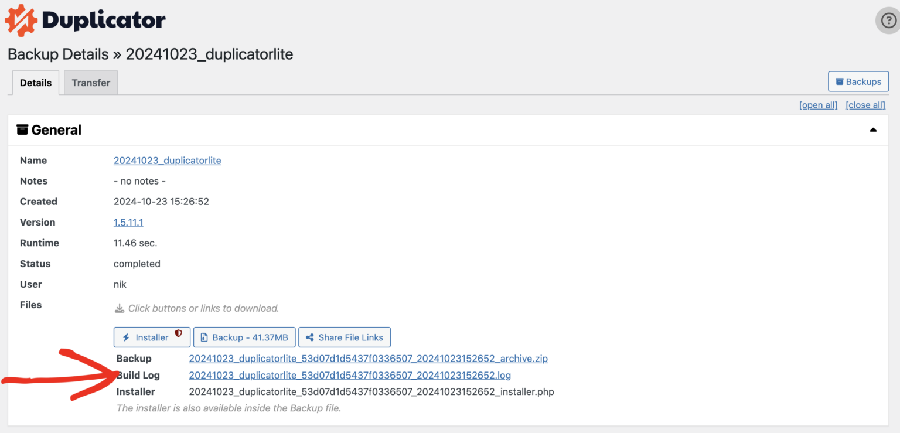Screen dimensions: 900x433
Task: Click the share icon on Share File Links
Action: [x=310, y=337]
